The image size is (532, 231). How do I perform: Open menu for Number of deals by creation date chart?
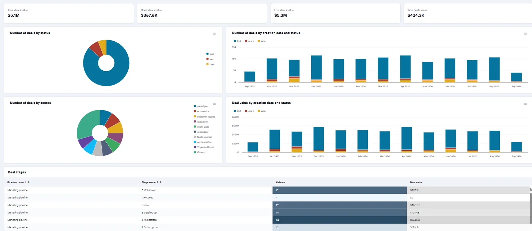(x=525, y=34)
